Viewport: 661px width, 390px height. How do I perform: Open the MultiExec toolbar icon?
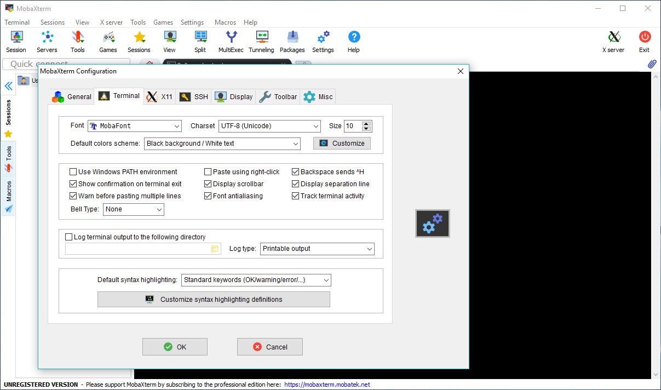[231, 41]
